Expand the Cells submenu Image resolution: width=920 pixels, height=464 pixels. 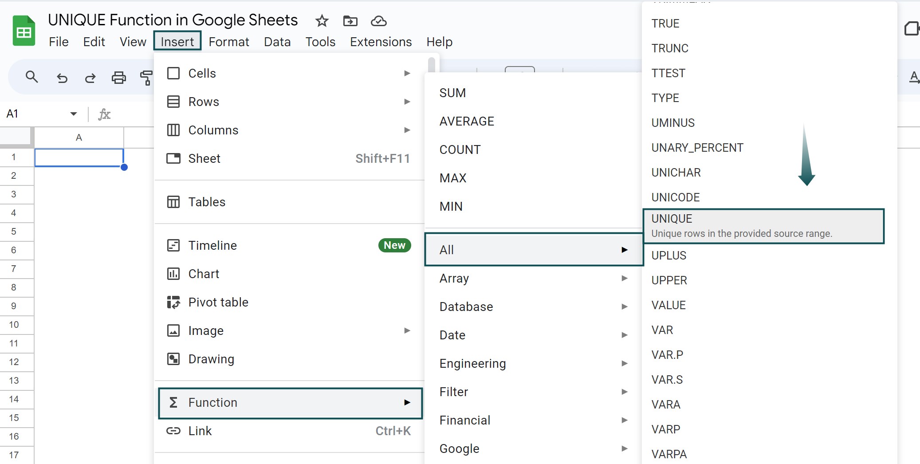(x=289, y=73)
